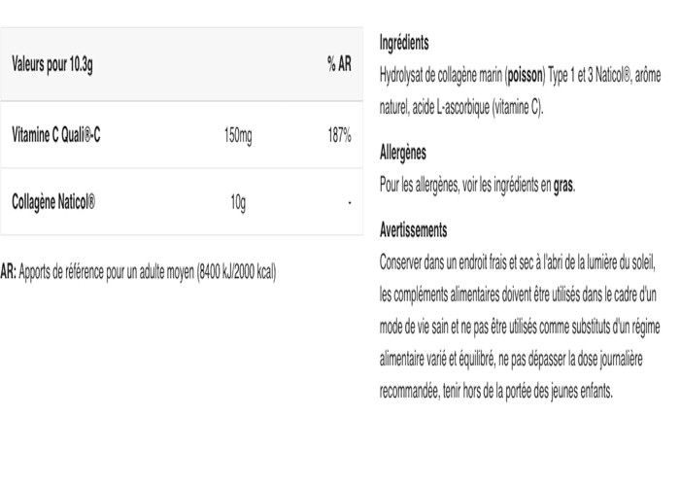Click the "Allergènes" heading
Image resolution: width=680 pixels, height=486 pixels.
point(402,153)
